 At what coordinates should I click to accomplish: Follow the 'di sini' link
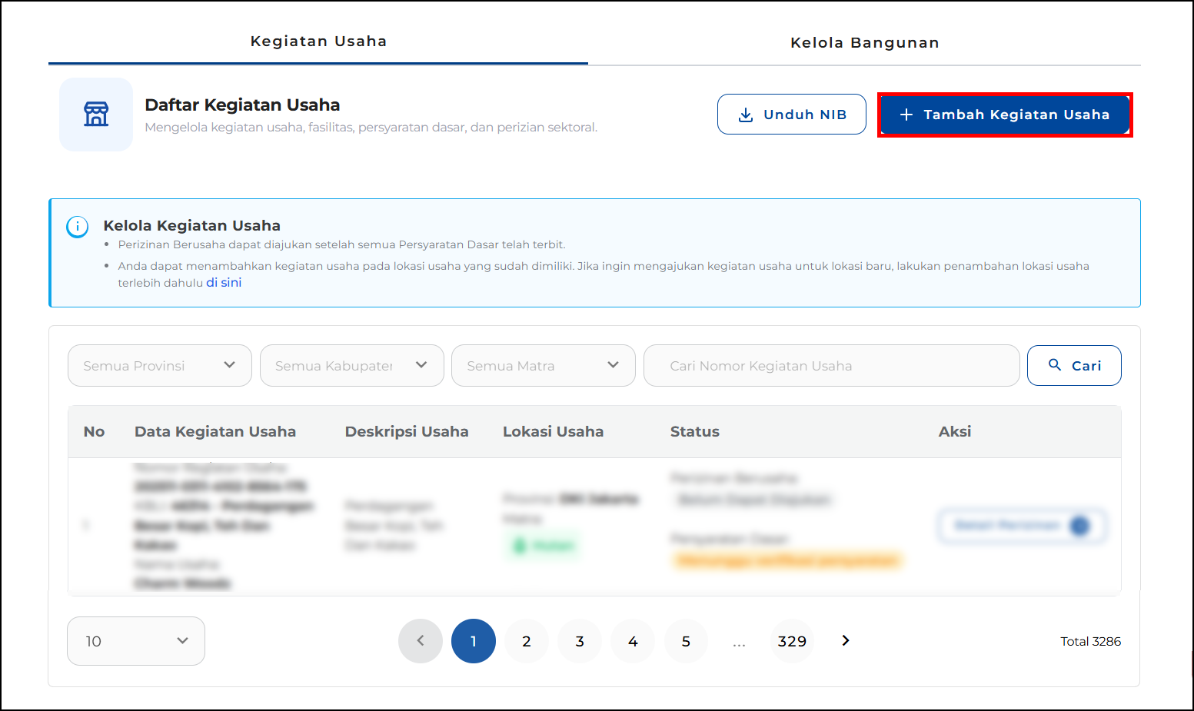pos(224,283)
